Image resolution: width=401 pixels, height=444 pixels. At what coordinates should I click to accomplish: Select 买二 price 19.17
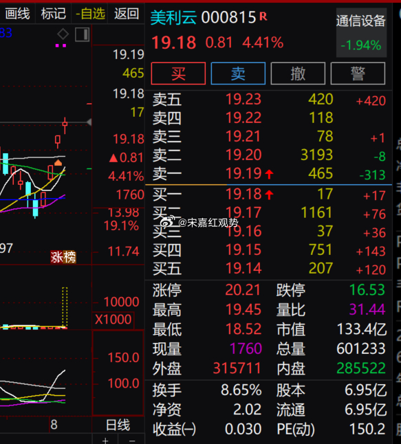pos(243,212)
